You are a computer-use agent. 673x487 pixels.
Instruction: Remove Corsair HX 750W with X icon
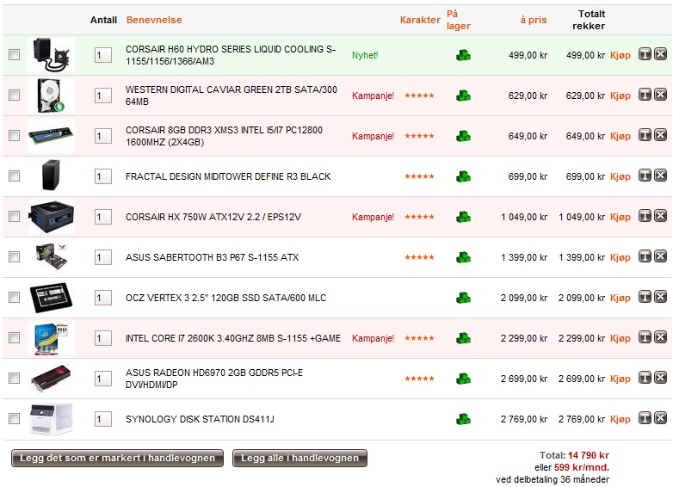tap(661, 216)
